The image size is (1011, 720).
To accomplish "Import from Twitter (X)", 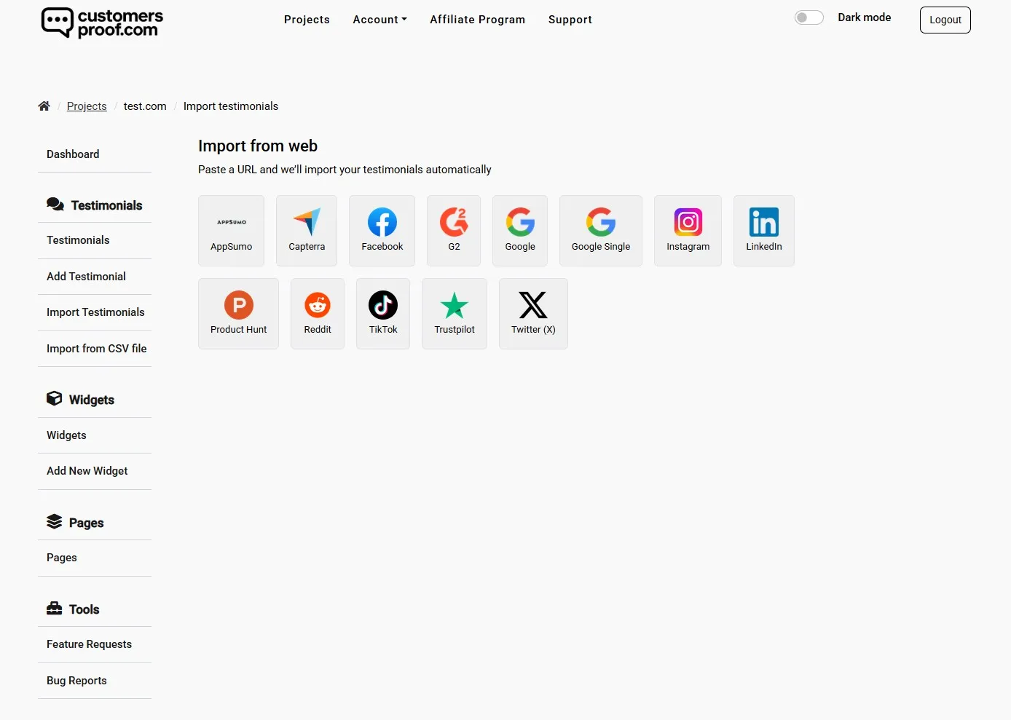I will tap(532, 313).
